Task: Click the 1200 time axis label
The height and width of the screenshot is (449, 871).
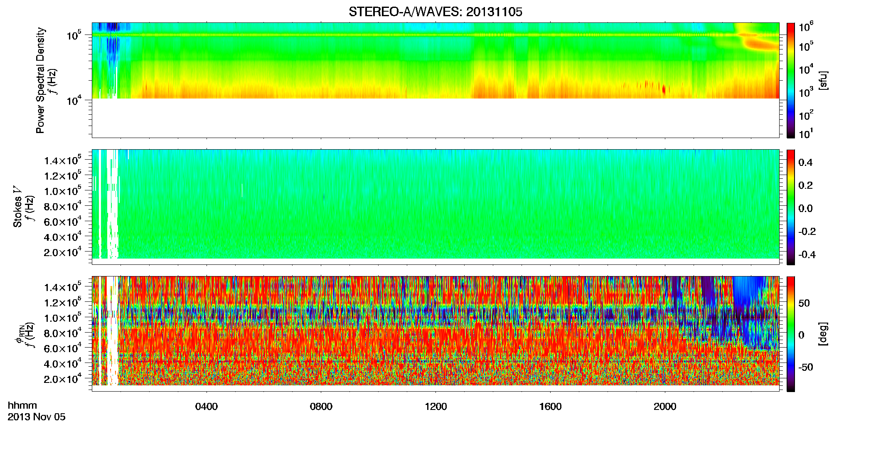Action: [436, 407]
